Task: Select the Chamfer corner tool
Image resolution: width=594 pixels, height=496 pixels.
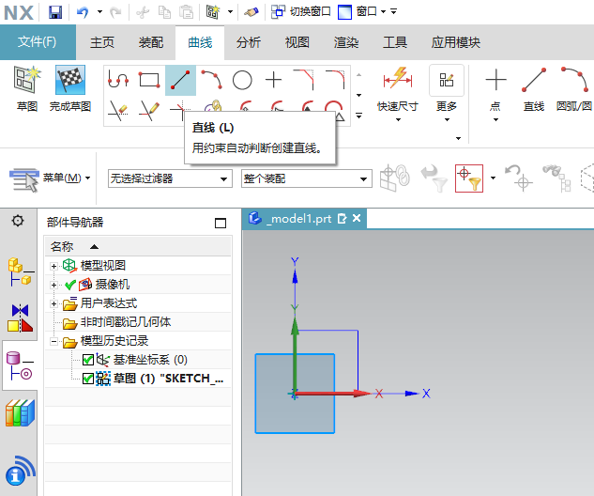Action: [x=304, y=80]
